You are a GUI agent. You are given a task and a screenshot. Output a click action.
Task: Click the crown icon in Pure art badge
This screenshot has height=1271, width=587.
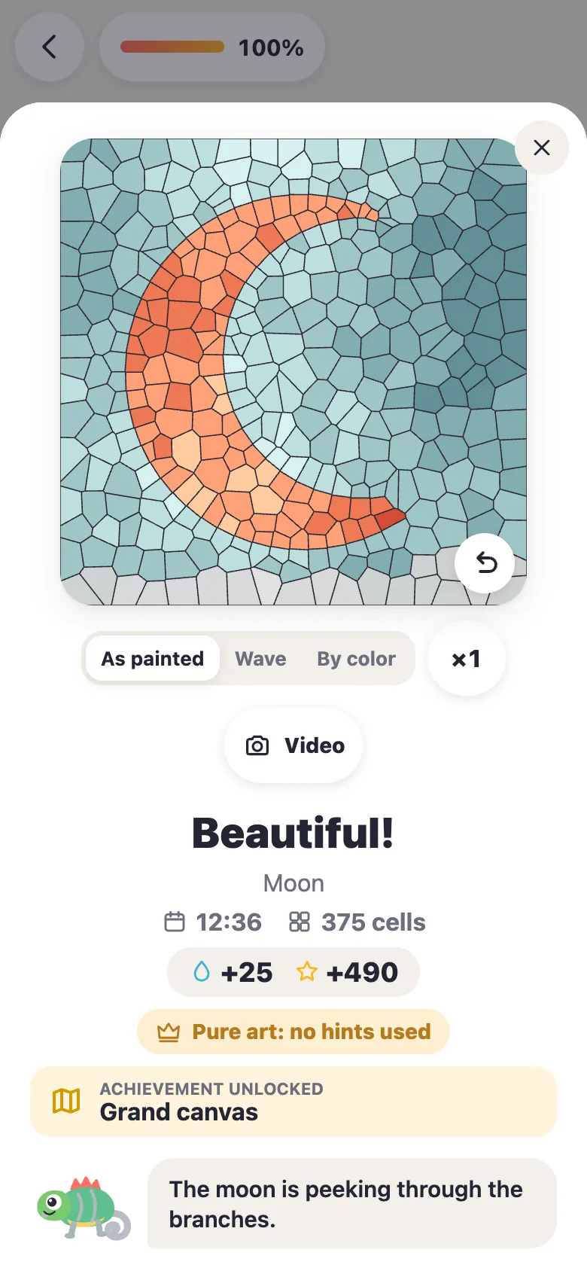point(169,1032)
